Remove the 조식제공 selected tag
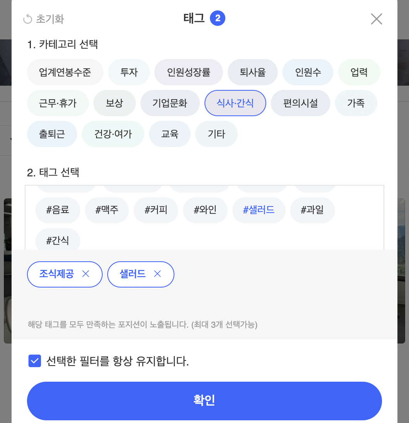 point(86,274)
